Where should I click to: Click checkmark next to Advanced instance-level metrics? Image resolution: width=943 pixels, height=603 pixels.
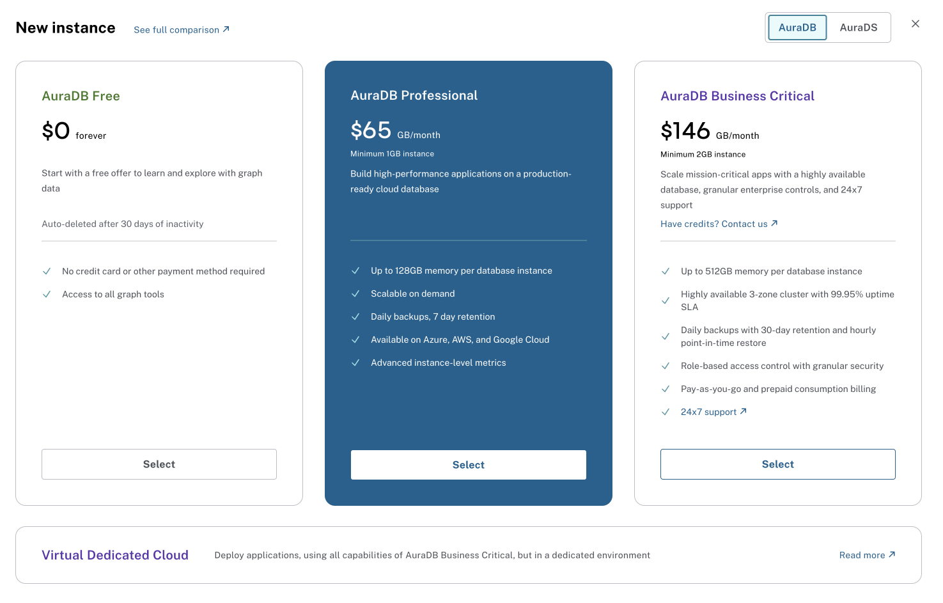[x=355, y=363]
